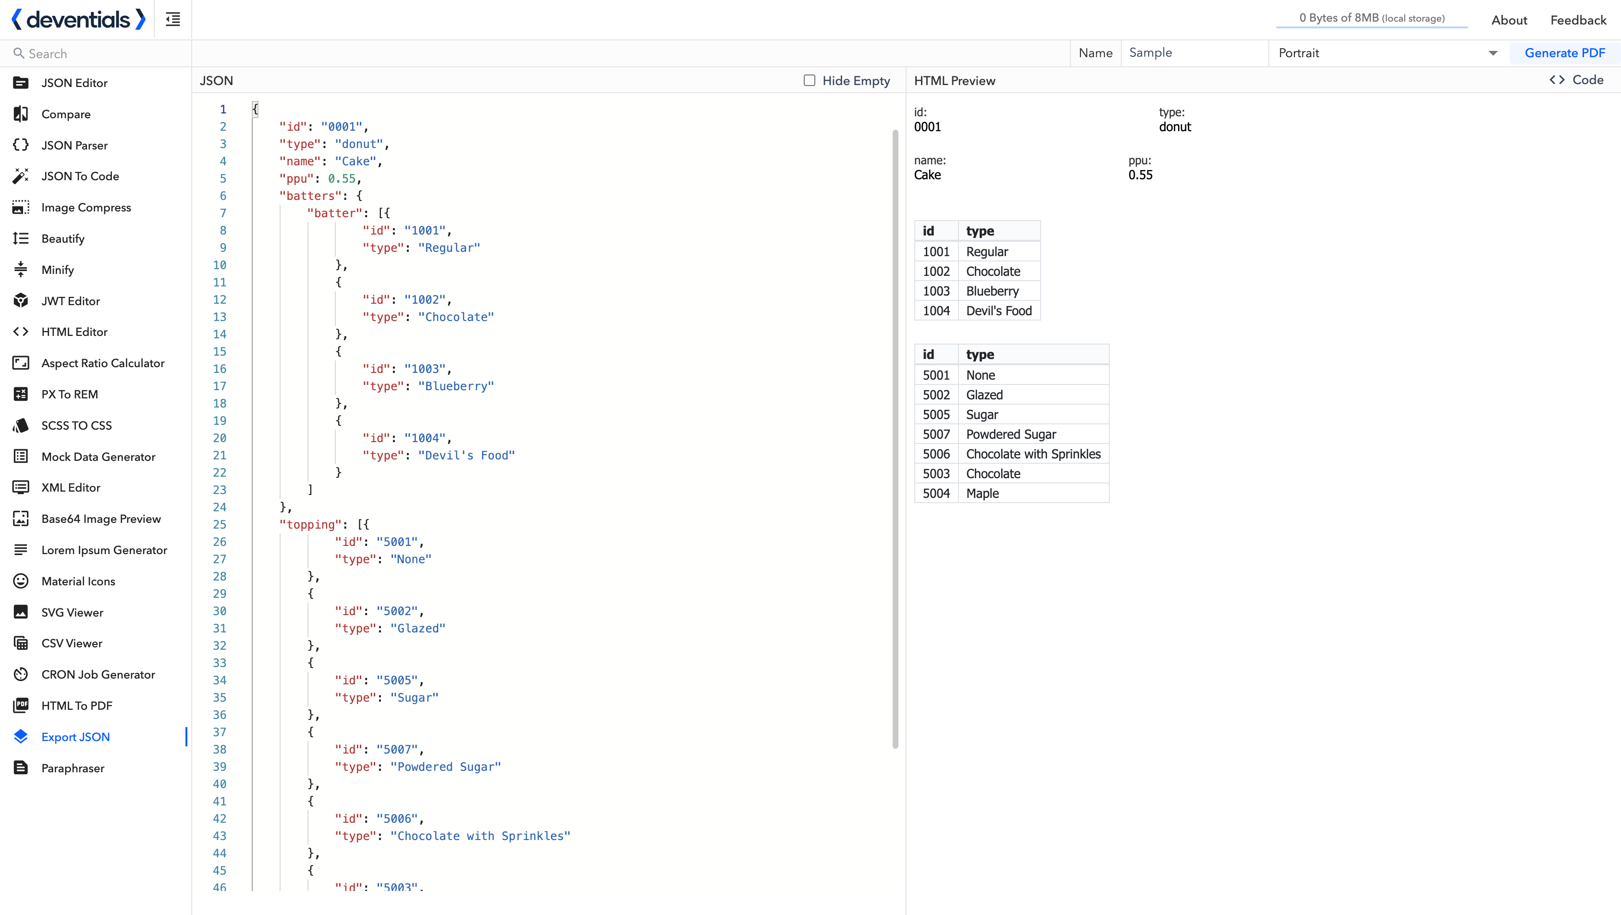1621x915 pixels.
Task: Open the HTML To PDF icon
Action: coord(21,705)
